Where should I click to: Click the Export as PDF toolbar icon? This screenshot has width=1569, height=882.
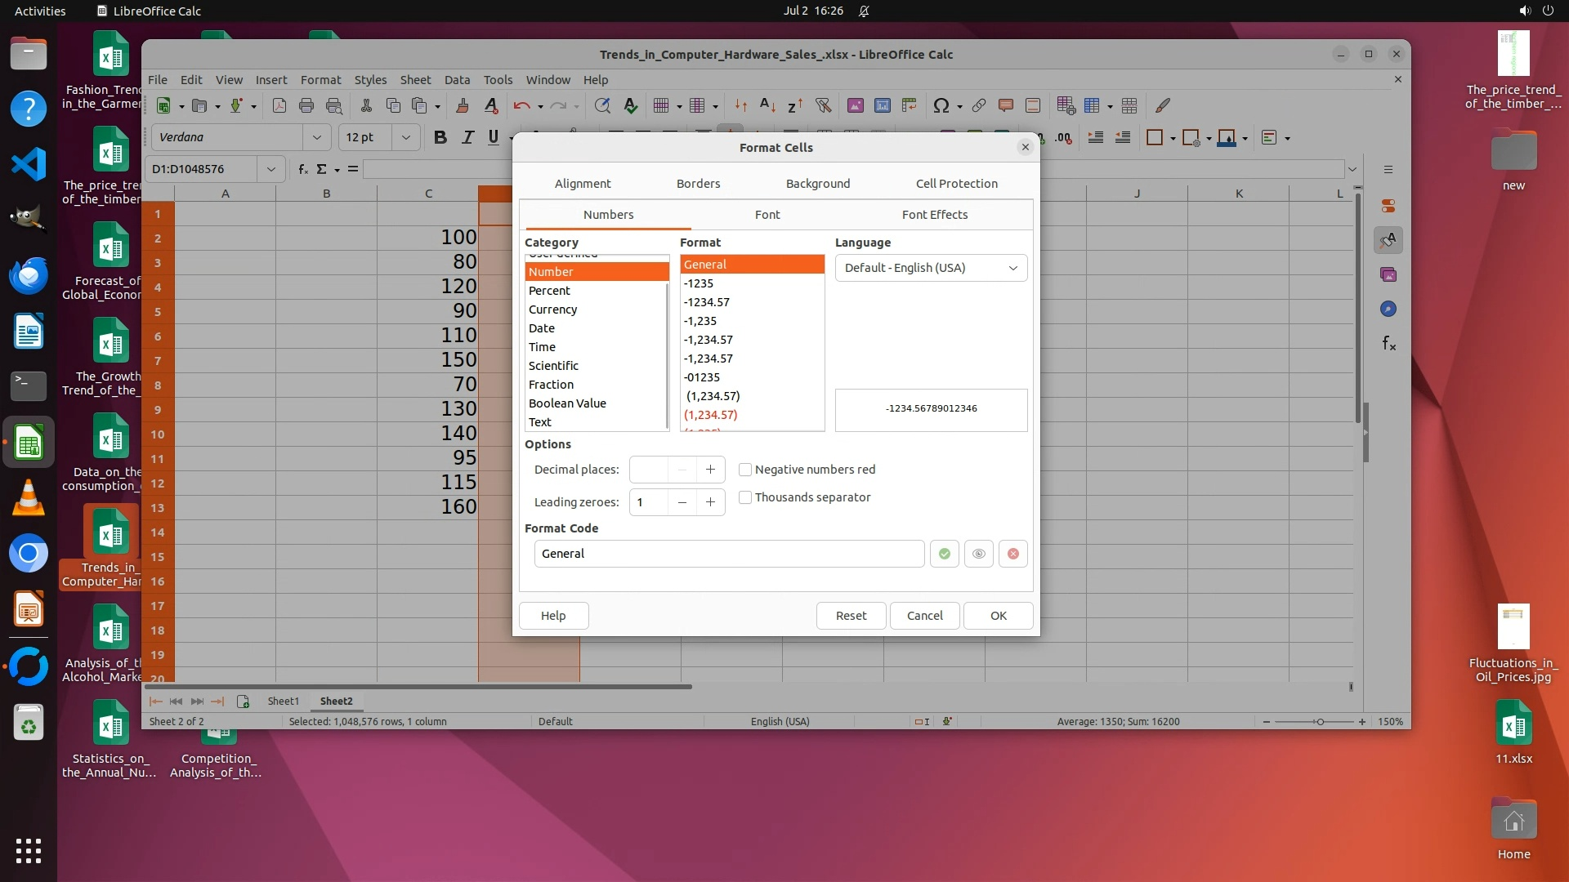pos(279,105)
